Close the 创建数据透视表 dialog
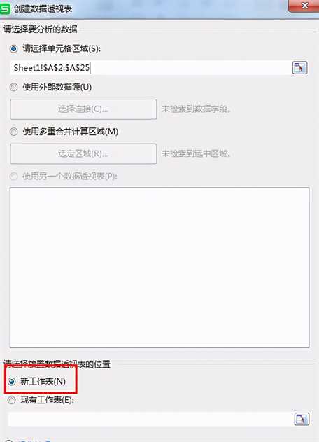Viewport: 319px width, 442px height. point(304,6)
